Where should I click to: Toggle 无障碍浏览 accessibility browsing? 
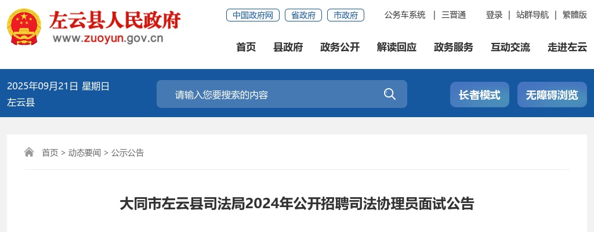[552, 95]
